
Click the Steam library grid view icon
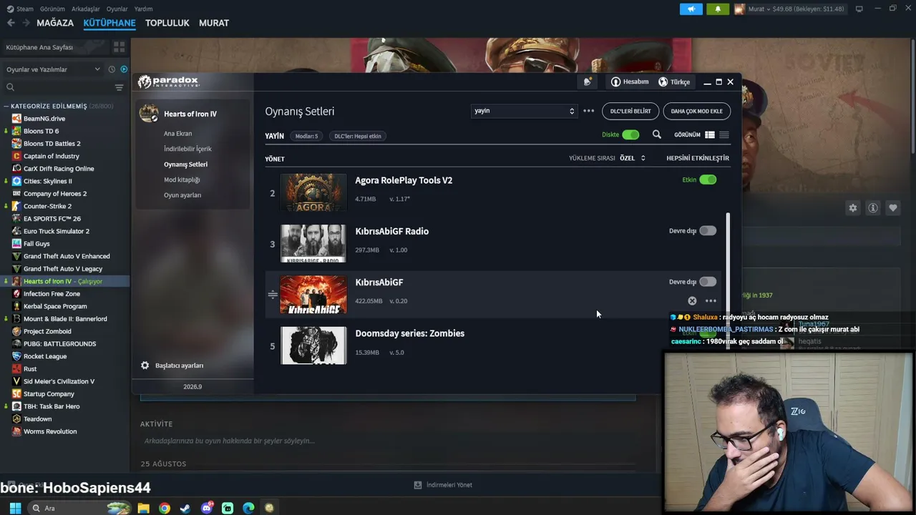click(x=119, y=47)
